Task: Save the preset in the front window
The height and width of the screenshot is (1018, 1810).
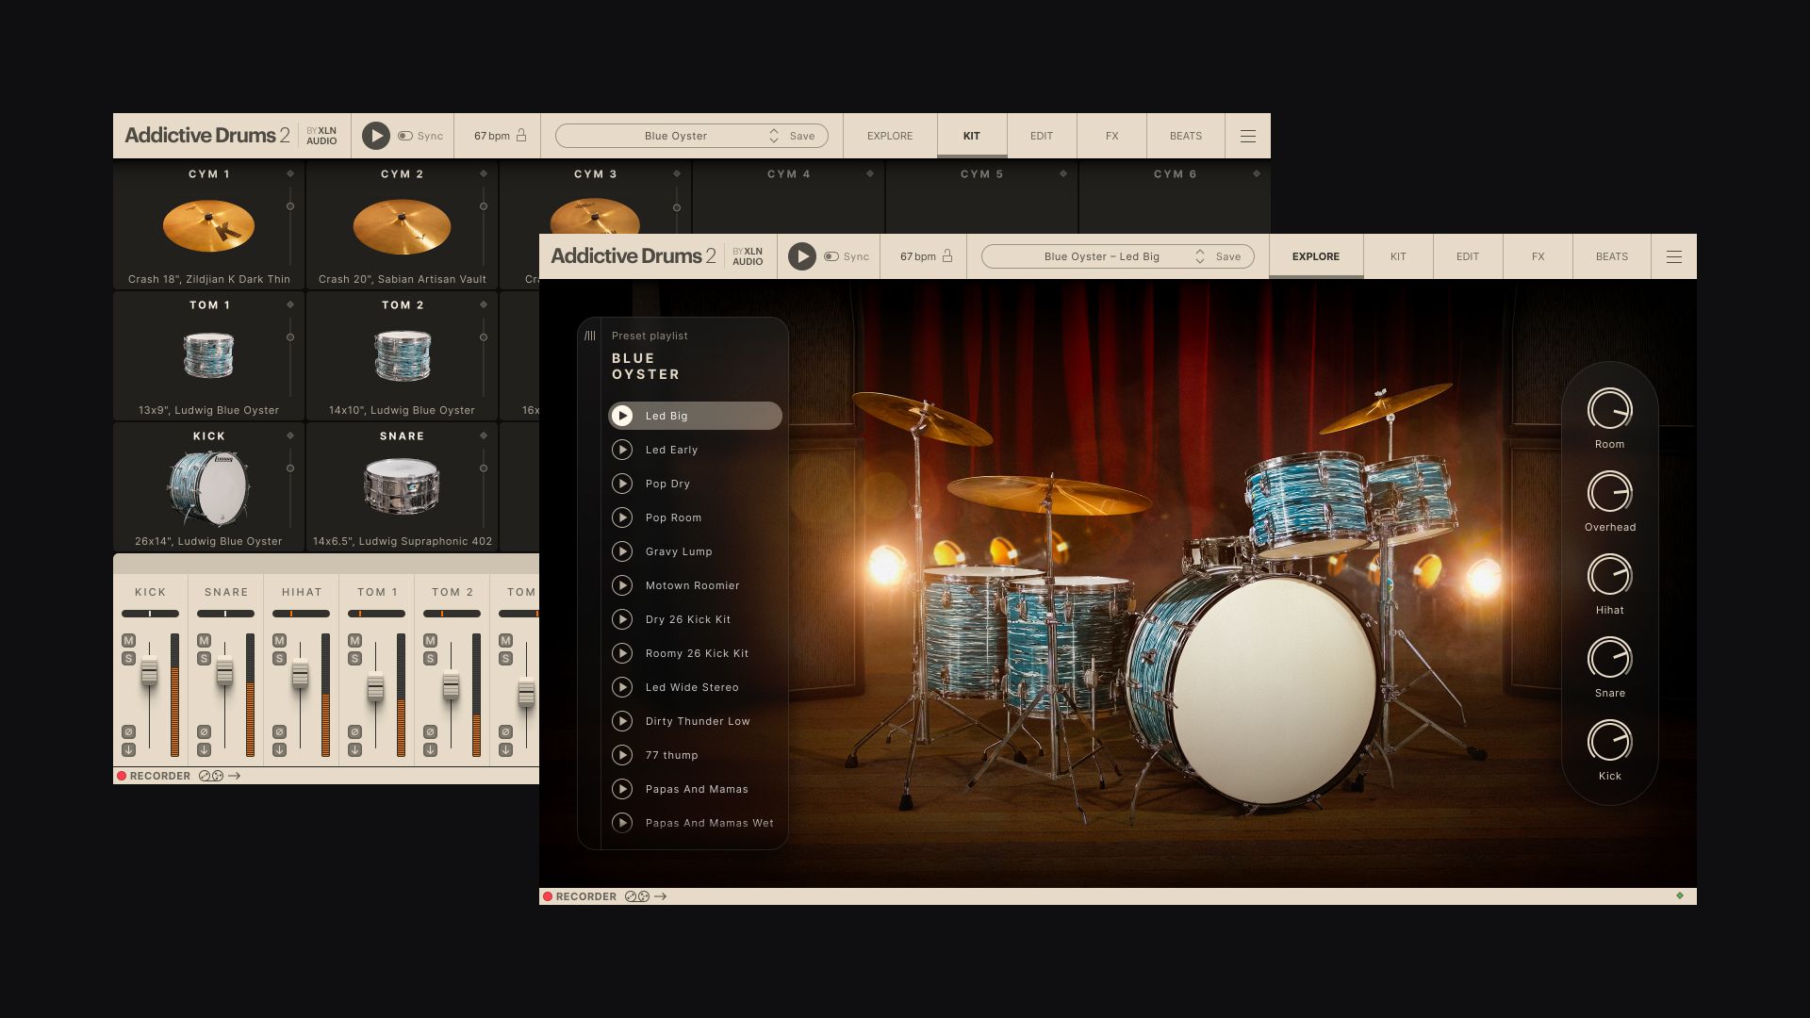Action: tap(1228, 256)
